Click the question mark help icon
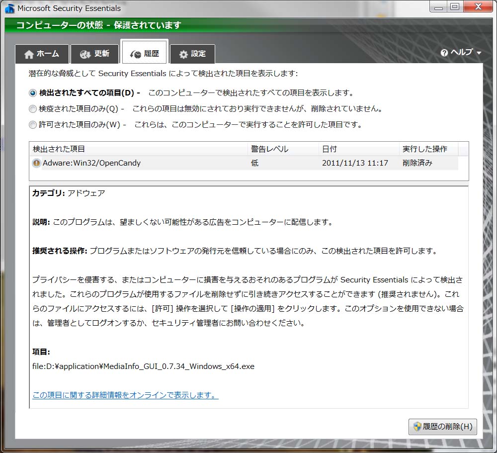Viewport: 497px width, 453px height. [444, 53]
